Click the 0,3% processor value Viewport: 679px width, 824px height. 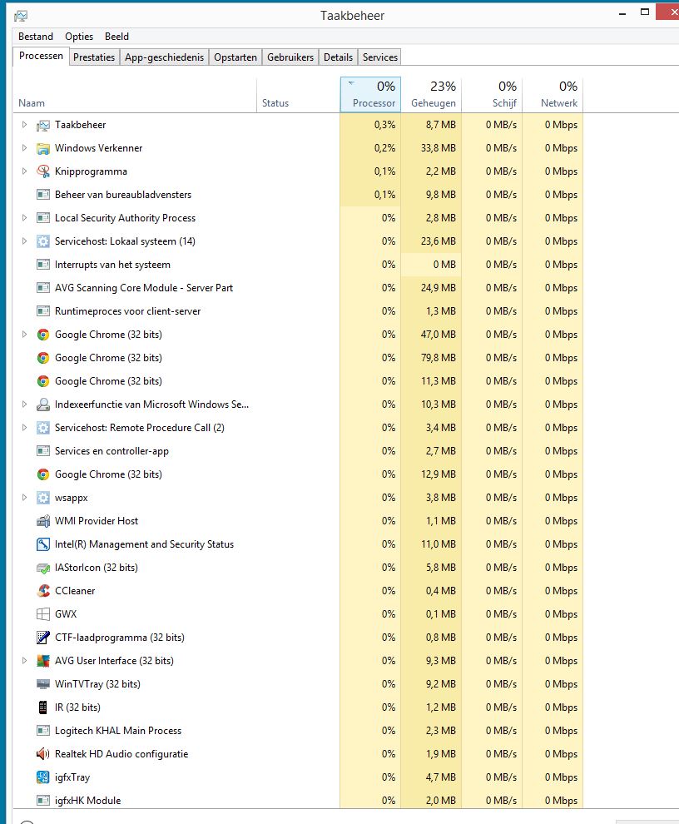[x=384, y=125]
